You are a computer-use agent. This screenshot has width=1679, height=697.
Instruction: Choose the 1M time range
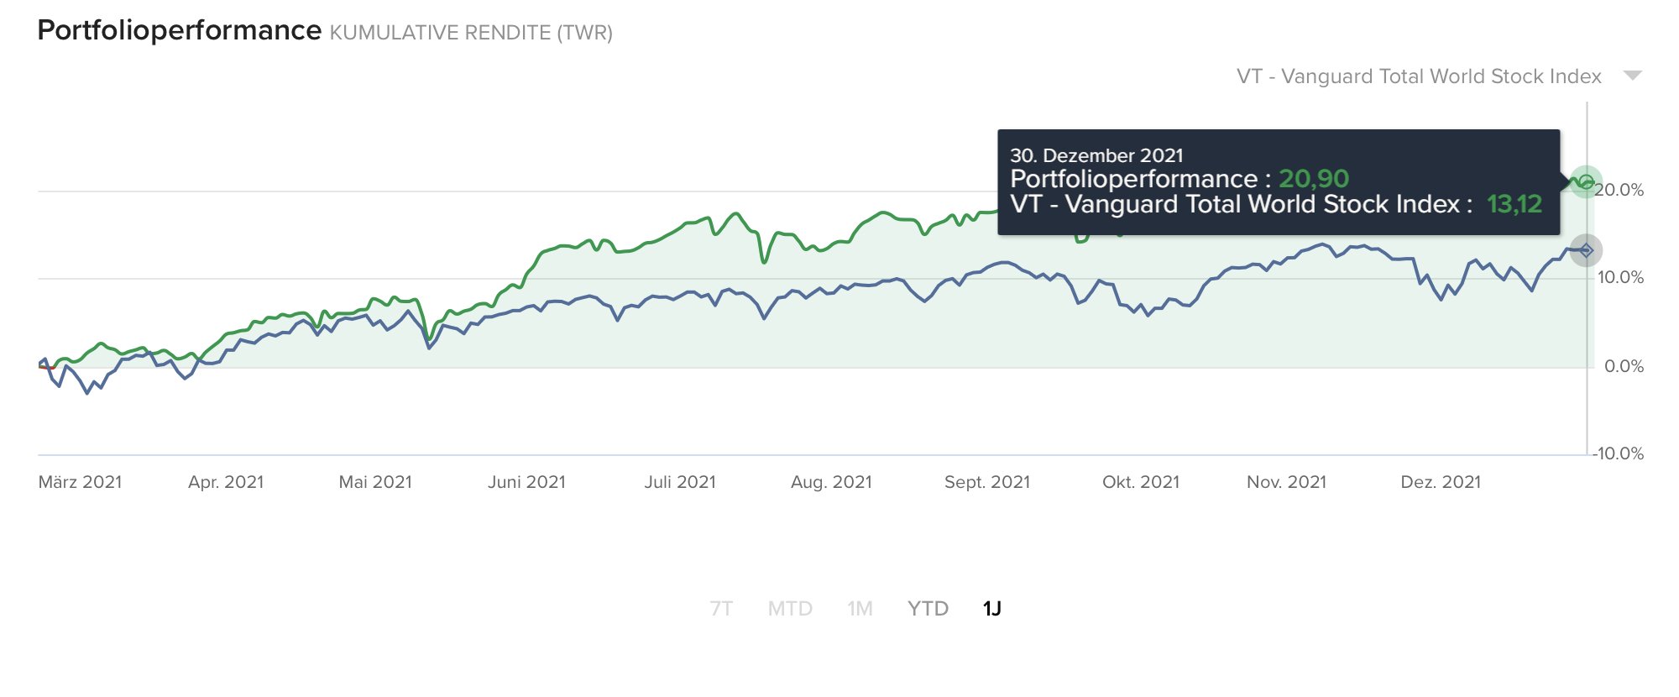(x=860, y=609)
